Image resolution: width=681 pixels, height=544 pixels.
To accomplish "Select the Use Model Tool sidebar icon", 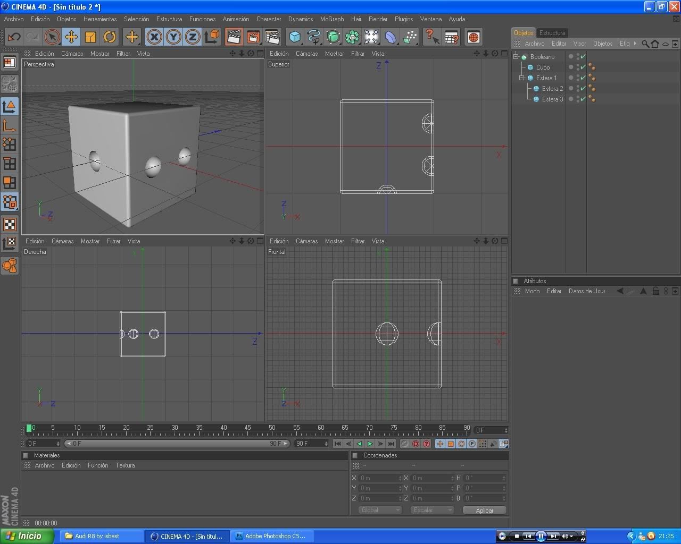I will (x=10, y=107).
